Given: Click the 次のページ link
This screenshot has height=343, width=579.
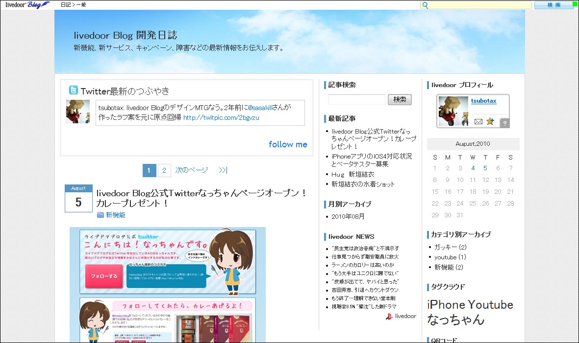Looking at the screenshot, I should pos(192,170).
